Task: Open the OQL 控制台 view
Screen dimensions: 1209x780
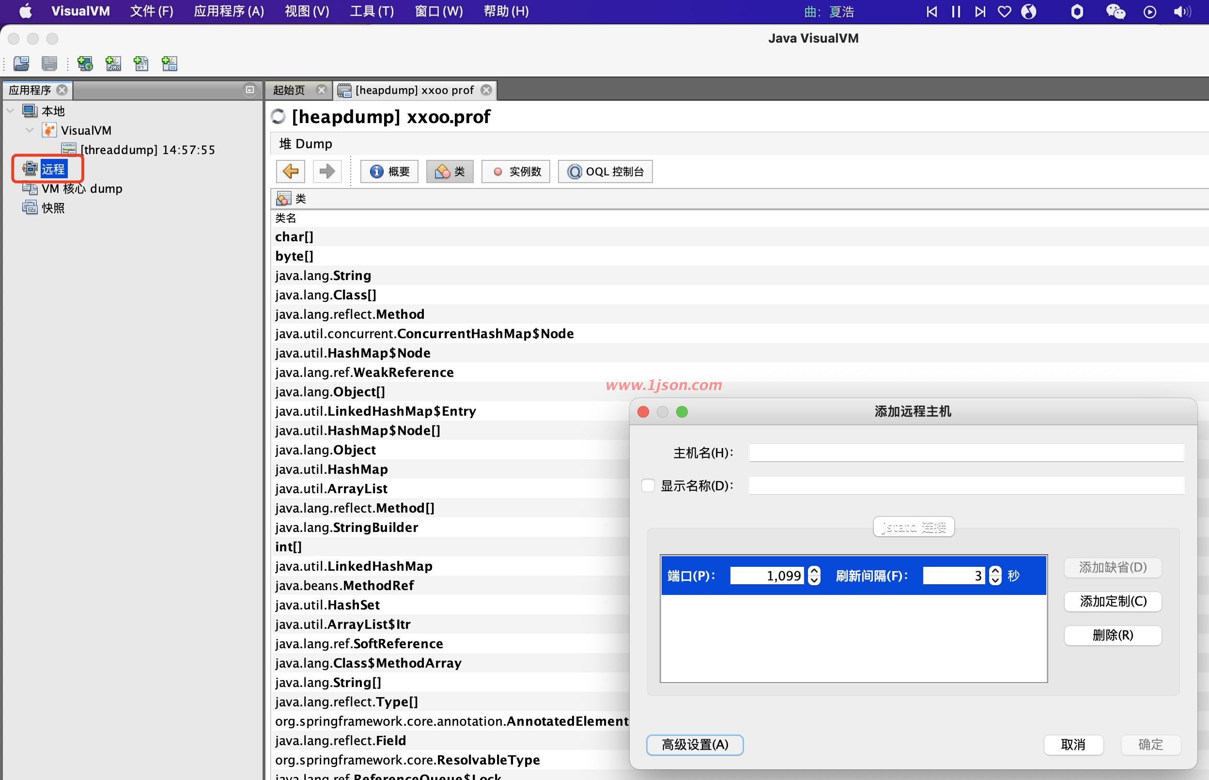Action: [605, 171]
